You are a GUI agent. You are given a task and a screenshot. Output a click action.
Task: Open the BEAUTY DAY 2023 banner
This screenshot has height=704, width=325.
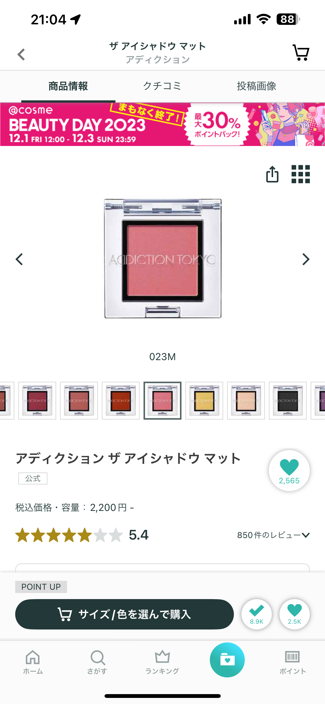pos(162,124)
